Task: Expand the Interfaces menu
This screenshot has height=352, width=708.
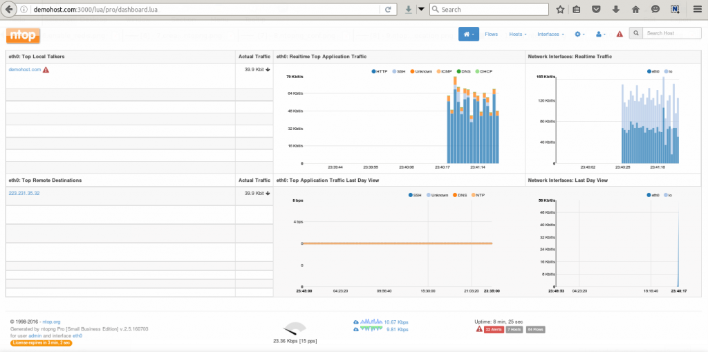Action: click(550, 34)
